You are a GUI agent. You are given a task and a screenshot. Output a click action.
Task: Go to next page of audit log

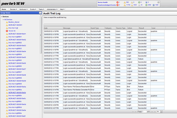click(x=152, y=112)
